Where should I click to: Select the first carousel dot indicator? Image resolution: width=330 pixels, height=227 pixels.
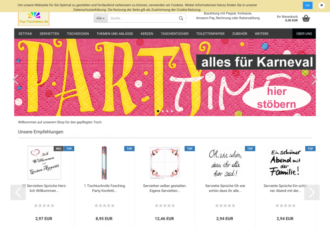(158, 111)
